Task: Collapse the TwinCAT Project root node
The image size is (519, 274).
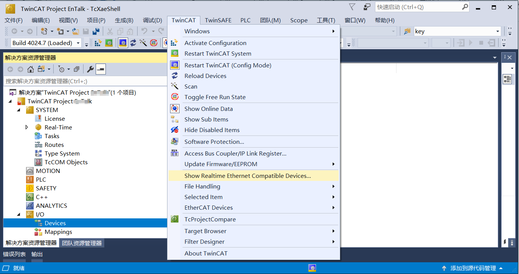Action: (10, 101)
